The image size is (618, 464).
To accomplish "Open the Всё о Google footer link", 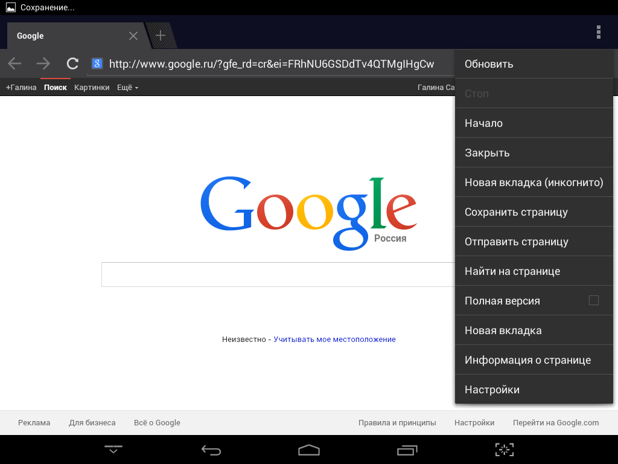I will point(158,422).
